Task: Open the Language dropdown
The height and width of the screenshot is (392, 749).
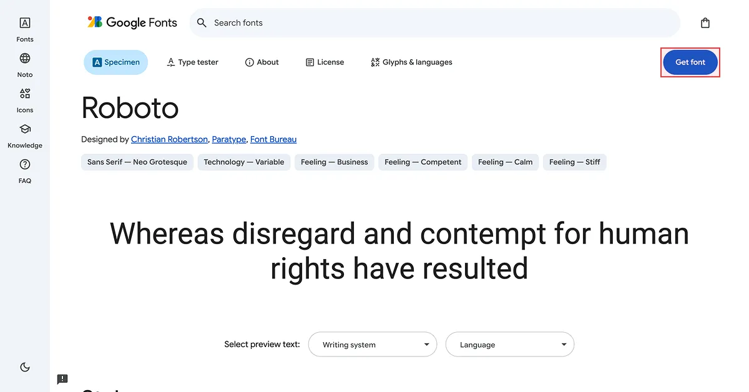Action: tap(510, 345)
